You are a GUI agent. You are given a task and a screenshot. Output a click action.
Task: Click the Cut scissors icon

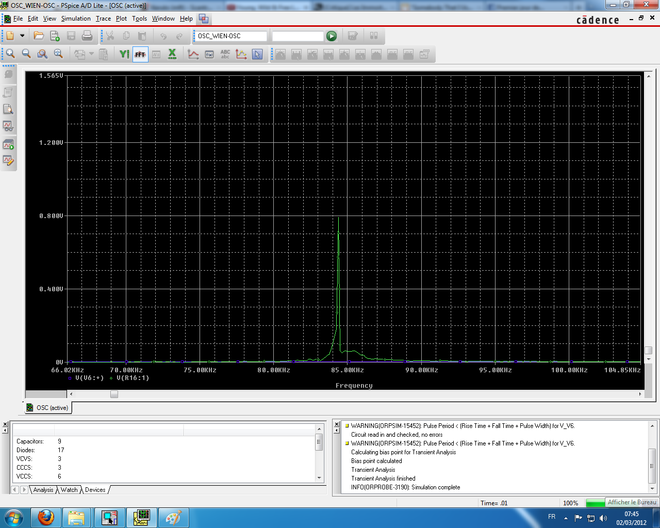(110, 36)
